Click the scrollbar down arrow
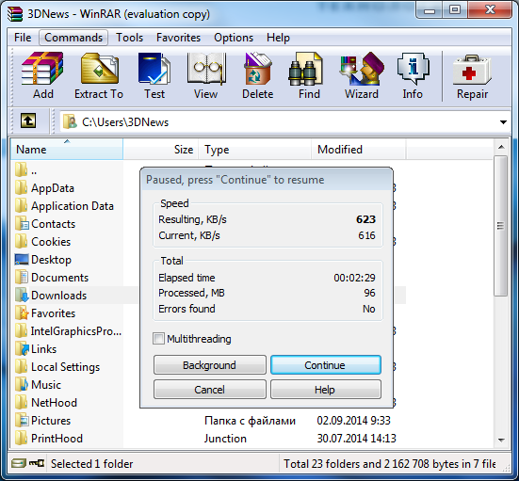This screenshot has width=519, height=481. pyautogui.click(x=501, y=440)
